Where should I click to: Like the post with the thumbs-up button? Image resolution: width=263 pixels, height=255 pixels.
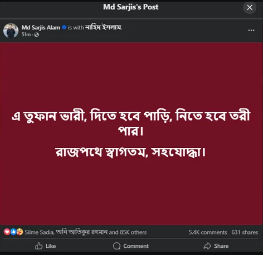pos(46,246)
